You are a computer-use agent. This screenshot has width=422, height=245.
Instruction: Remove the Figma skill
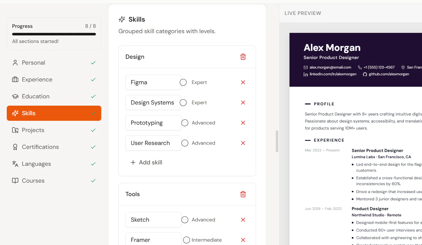tap(243, 82)
